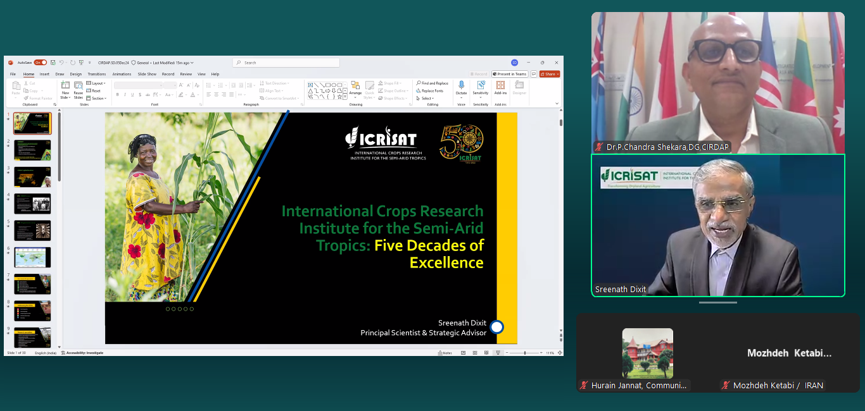Toggle numbered list
The height and width of the screenshot is (411, 865).
pyautogui.click(x=220, y=85)
